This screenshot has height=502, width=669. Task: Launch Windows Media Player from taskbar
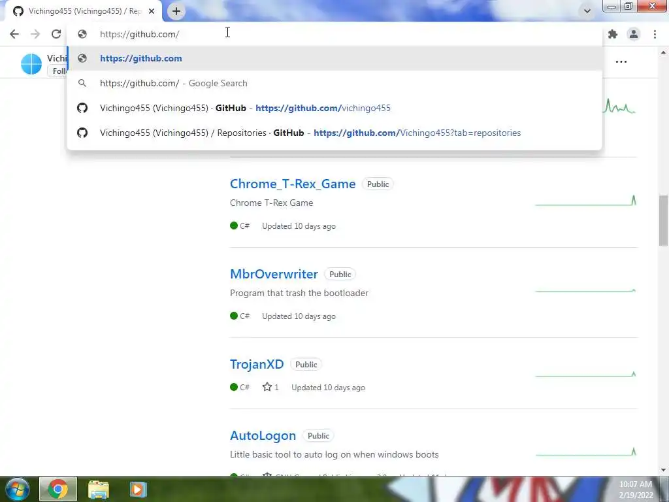pos(138,489)
